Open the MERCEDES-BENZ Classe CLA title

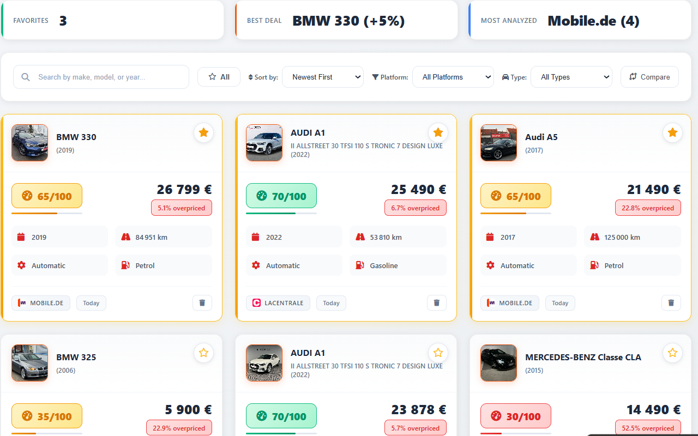[x=583, y=357]
